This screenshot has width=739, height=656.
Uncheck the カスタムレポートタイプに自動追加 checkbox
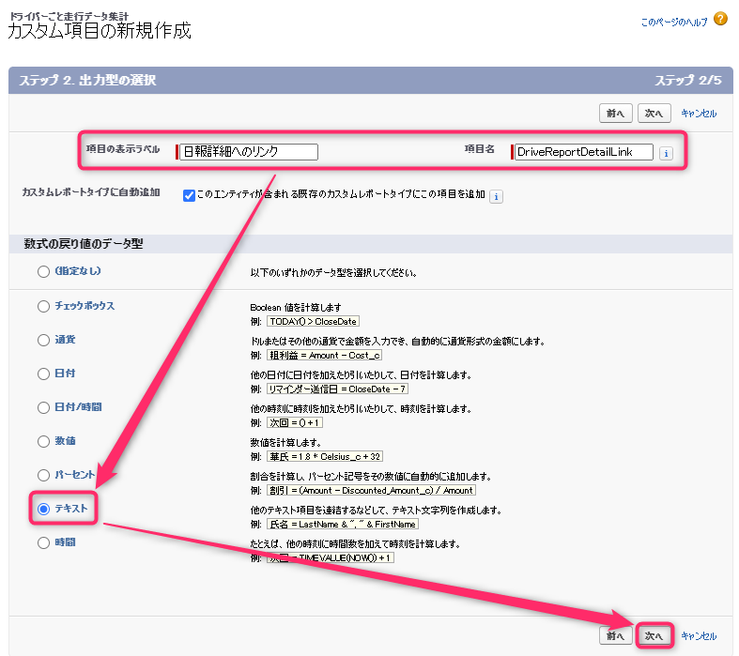[189, 195]
